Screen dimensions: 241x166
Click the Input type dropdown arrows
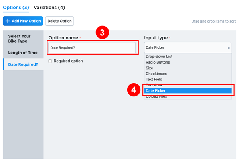[x=229, y=47]
